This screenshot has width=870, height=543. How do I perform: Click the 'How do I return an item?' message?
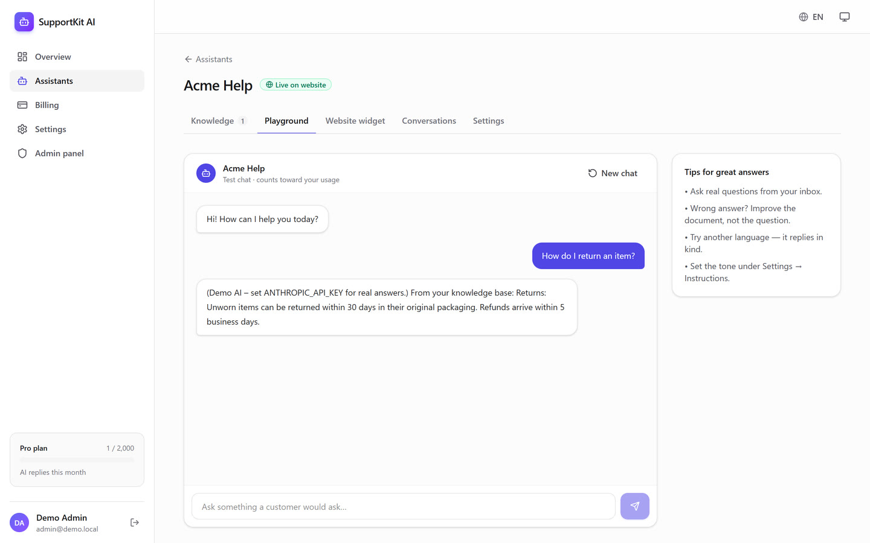pyautogui.click(x=588, y=256)
